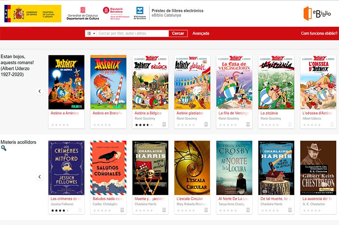The height and width of the screenshot is (225, 339).
Task: Click star rating on Los crímenes de Mitford
Action: point(60,211)
